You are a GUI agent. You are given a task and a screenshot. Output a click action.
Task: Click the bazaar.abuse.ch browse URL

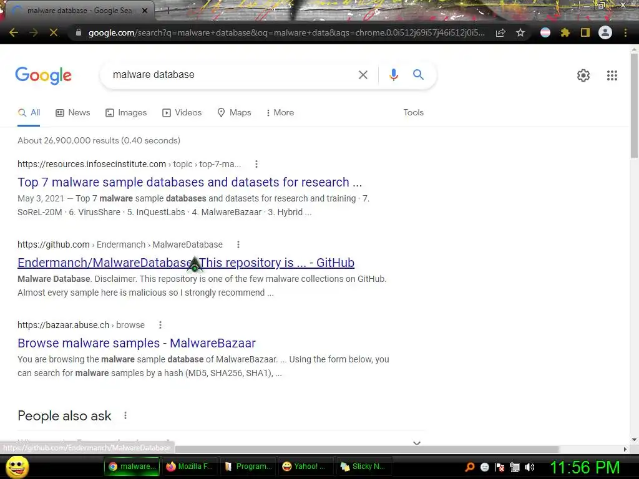81,324
